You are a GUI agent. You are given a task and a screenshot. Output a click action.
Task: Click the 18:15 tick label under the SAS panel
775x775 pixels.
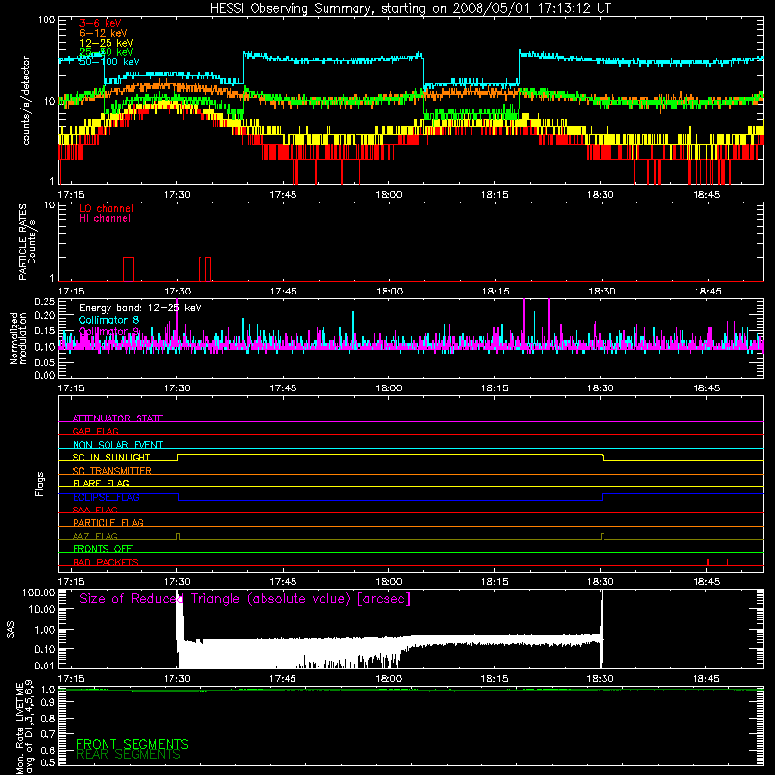[495, 679]
